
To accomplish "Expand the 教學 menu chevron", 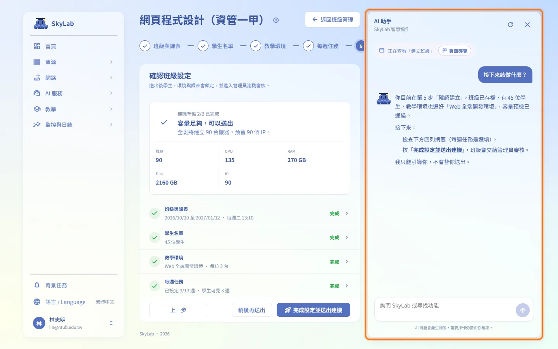I will (x=111, y=109).
